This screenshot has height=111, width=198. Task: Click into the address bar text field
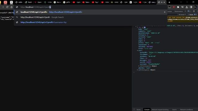click(x=91, y=7)
